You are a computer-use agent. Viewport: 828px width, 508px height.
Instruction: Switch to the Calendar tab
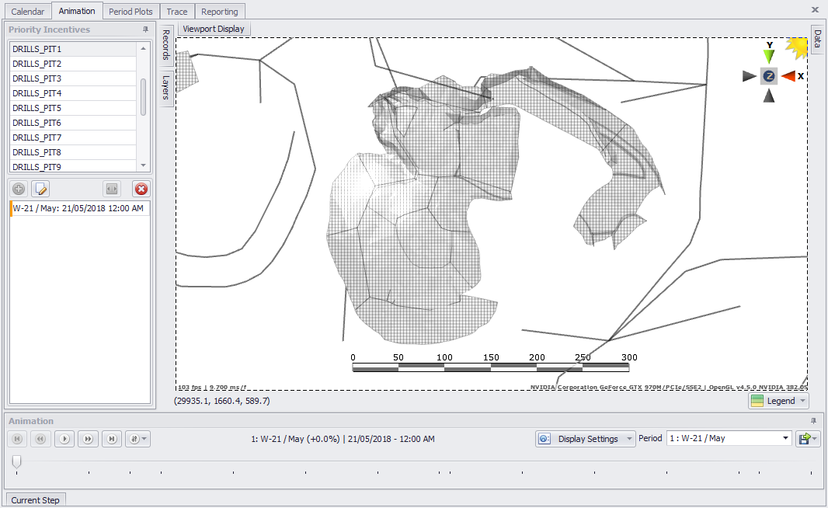28,11
